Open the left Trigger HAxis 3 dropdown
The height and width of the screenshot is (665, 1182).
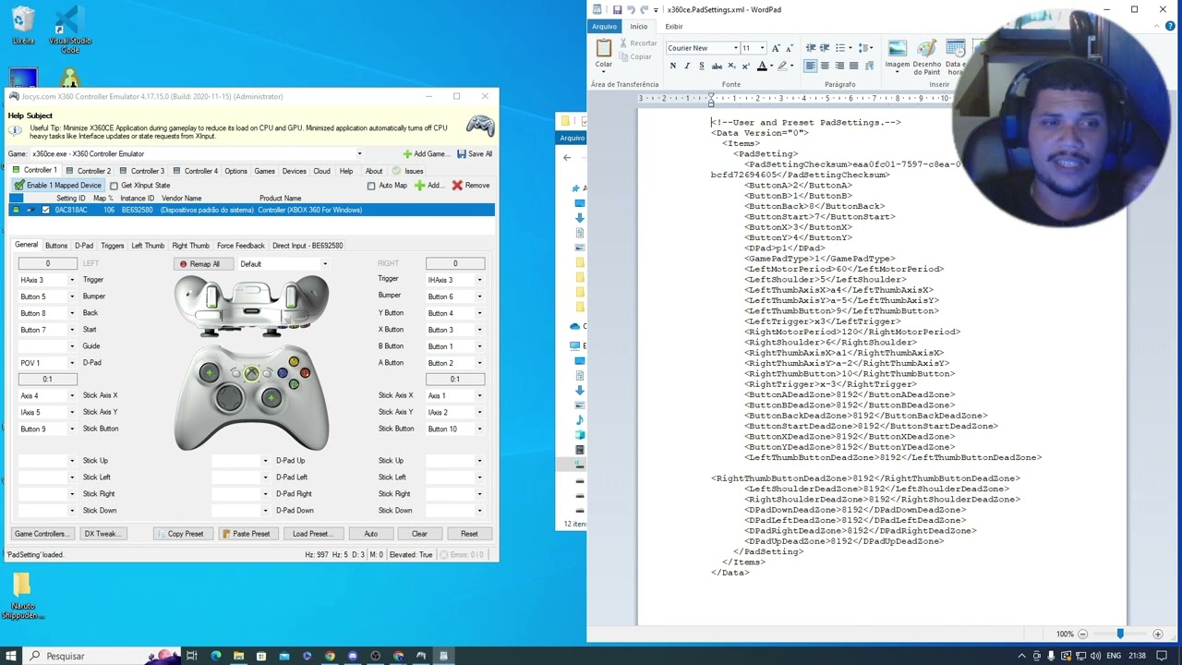point(71,280)
